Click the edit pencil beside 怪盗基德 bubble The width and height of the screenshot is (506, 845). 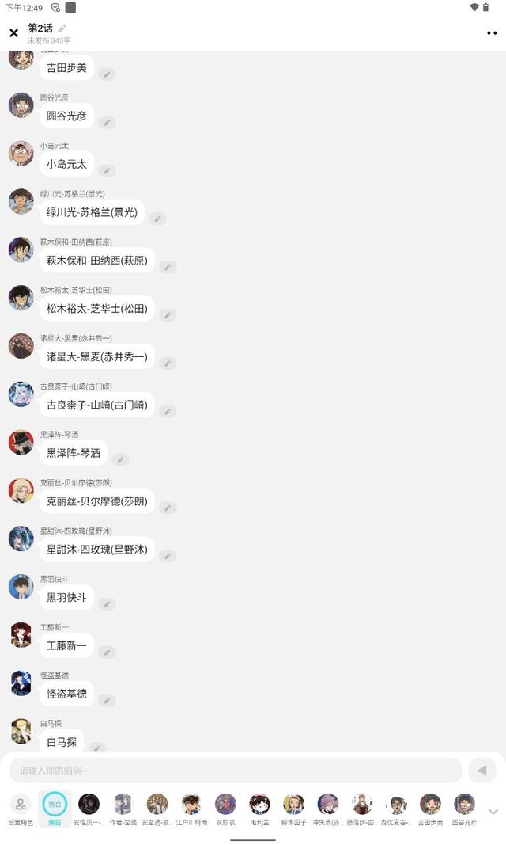point(107,701)
